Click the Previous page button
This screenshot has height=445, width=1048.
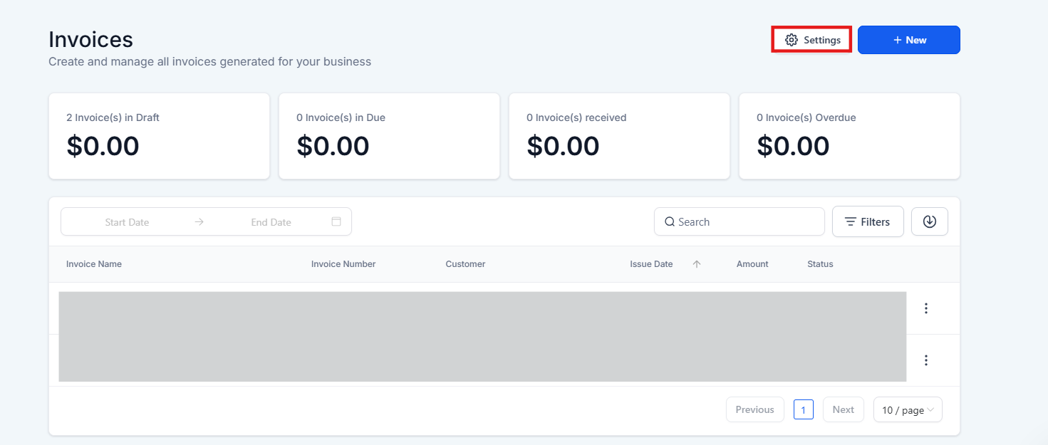click(754, 409)
